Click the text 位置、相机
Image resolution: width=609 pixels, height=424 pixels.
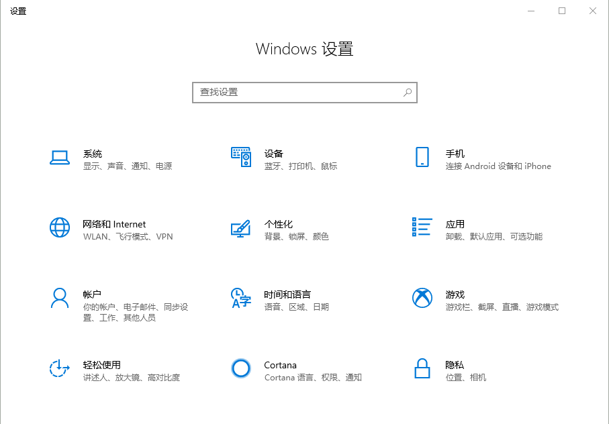coord(466,378)
